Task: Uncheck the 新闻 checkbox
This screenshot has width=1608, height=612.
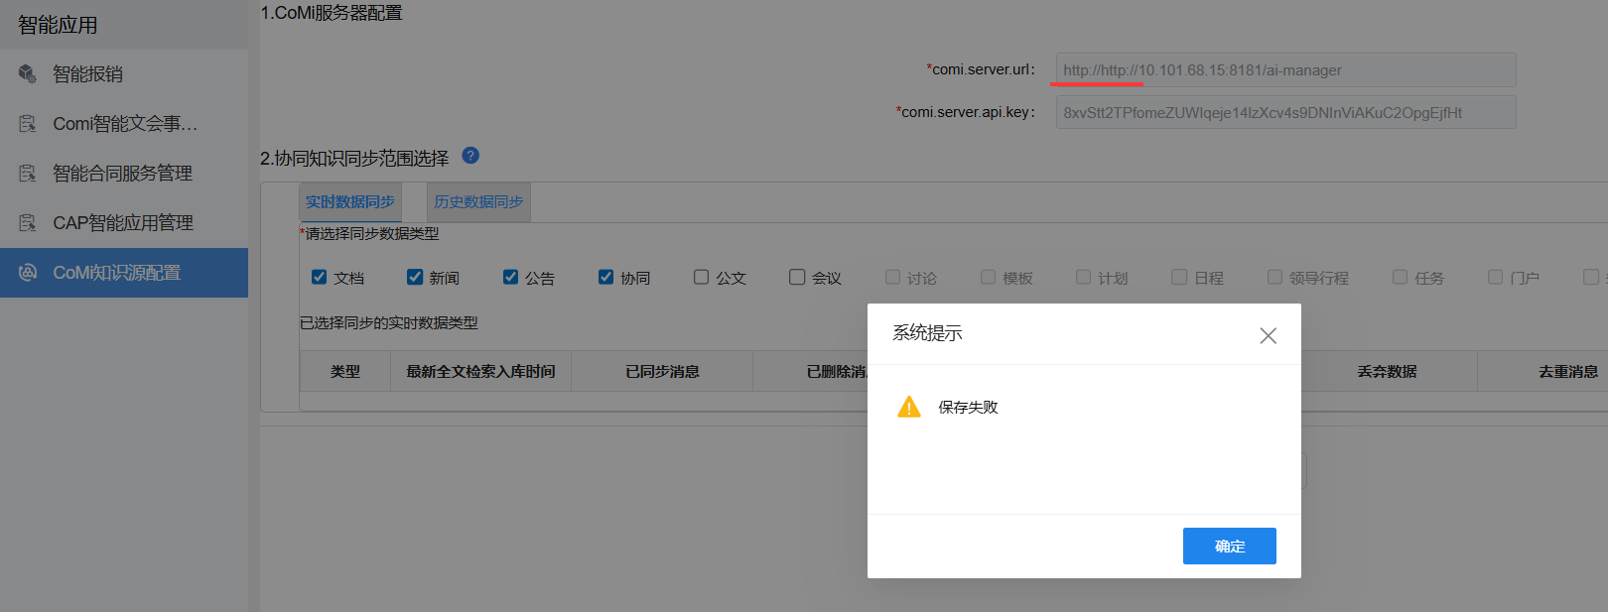Action: point(415,278)
